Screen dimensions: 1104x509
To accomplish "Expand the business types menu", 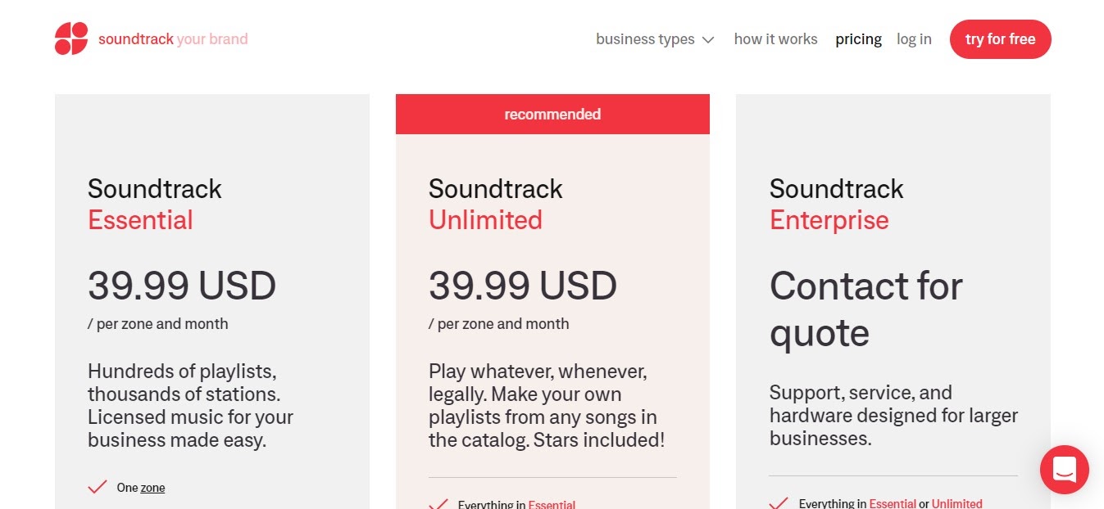I will 645,39.
